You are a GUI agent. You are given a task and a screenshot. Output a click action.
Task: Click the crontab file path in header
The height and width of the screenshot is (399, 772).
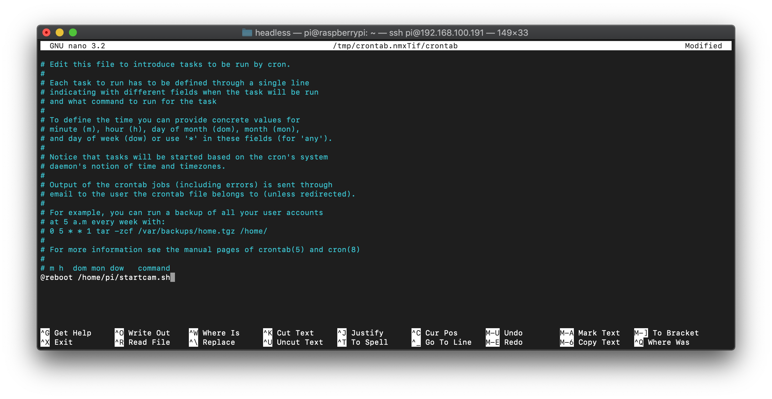click(x=395, y=46)
